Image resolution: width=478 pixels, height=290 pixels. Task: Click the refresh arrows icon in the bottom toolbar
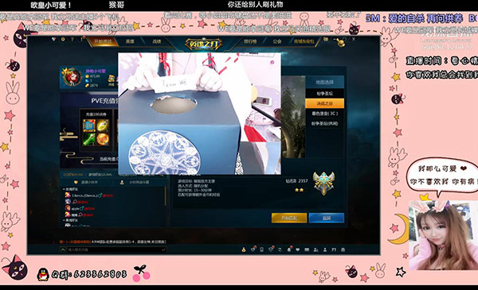280,249
